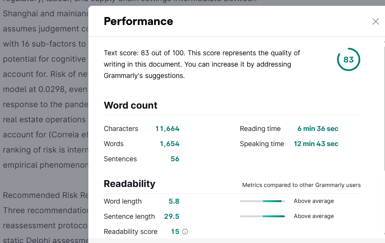Click the 'Metrics compared to other Grammarly users' note
Viewport: 385px width, 243px height.
[301, 185]
